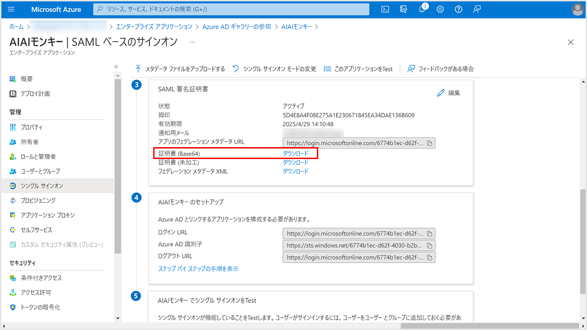Click the copy icon for ログアウト URL
The image size is (587, 330).
(x=430, y=257)
